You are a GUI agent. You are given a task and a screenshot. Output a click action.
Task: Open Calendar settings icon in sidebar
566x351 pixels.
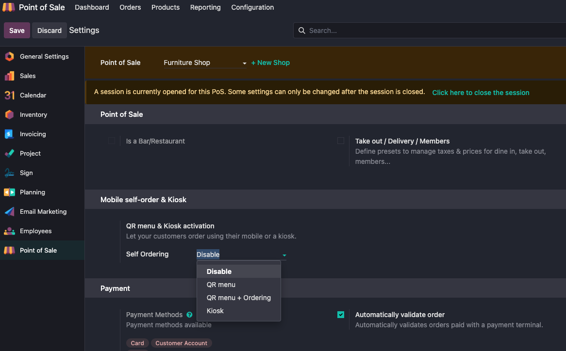click(x=9, y=96)
